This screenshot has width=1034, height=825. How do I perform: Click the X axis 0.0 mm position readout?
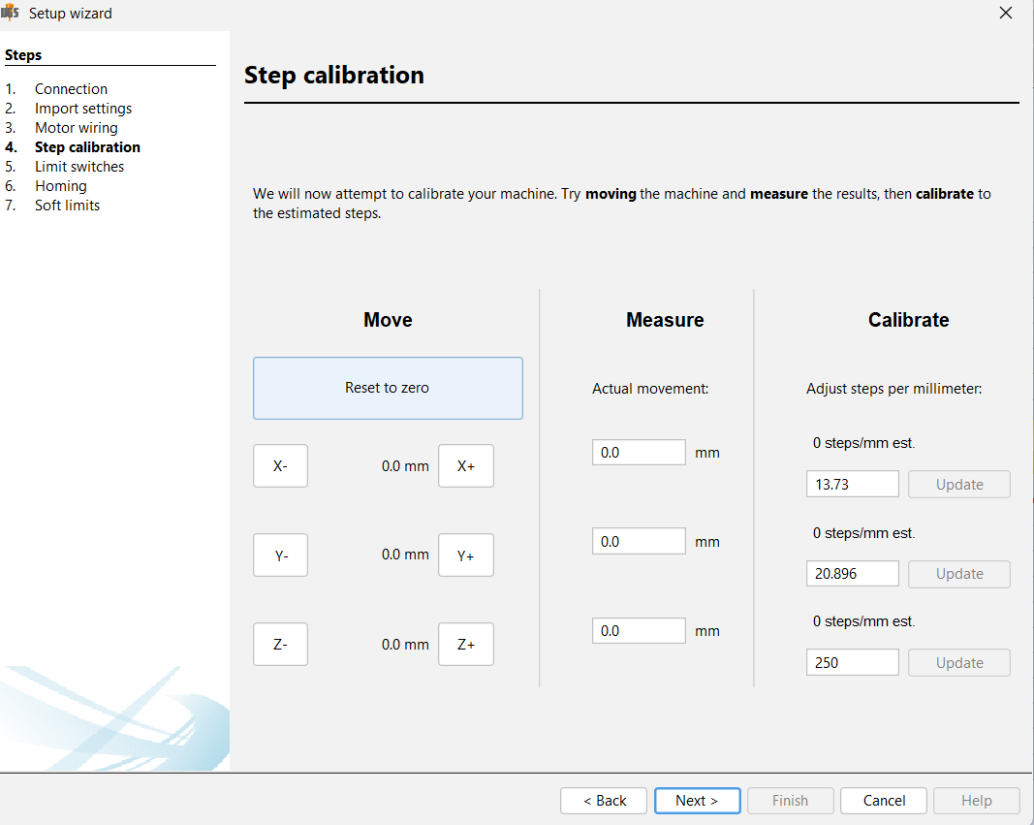pyautogui.click(x=405, y=466)
